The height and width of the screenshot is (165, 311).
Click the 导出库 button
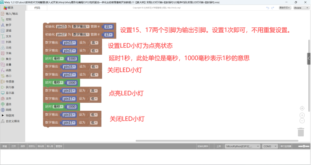click(41, 147)
